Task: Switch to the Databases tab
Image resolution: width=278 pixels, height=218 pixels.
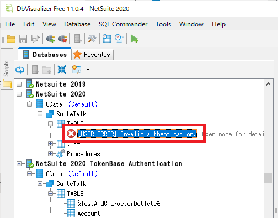Action: [x=45, y=55]
